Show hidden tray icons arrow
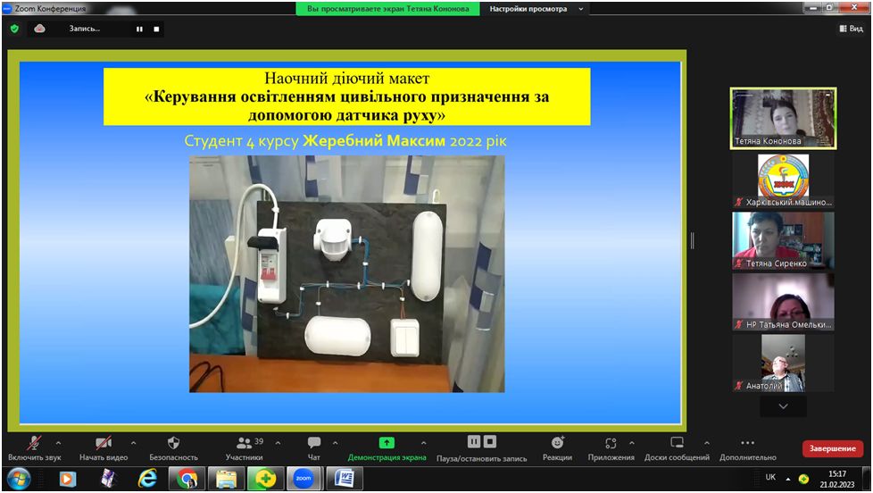The height and width of the screenshot is (493, 873). point(788,479)
